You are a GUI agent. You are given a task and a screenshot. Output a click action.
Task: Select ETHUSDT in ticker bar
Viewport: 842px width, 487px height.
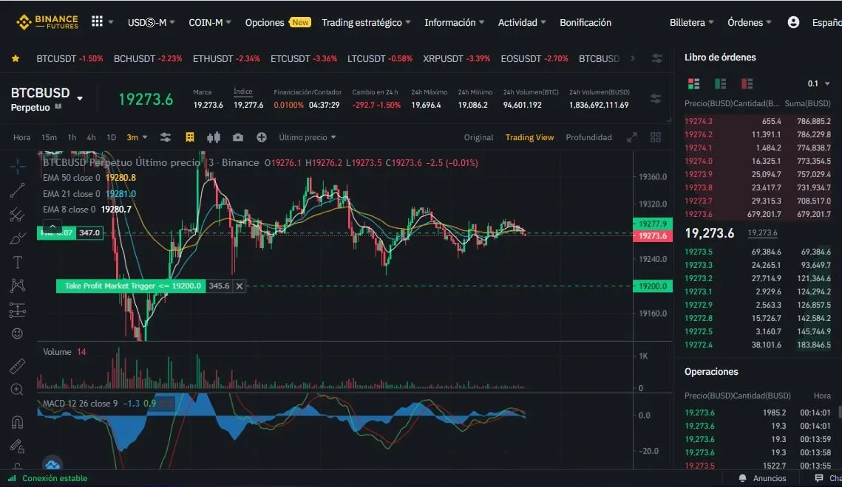(x=226, y=58)
